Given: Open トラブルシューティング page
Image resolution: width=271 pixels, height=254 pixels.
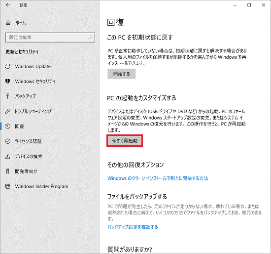Looking at the screenshot, I should (x=33, y=111).
